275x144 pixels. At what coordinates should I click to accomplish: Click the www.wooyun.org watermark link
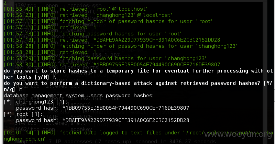pyautogui.click(x=238, y=134)
